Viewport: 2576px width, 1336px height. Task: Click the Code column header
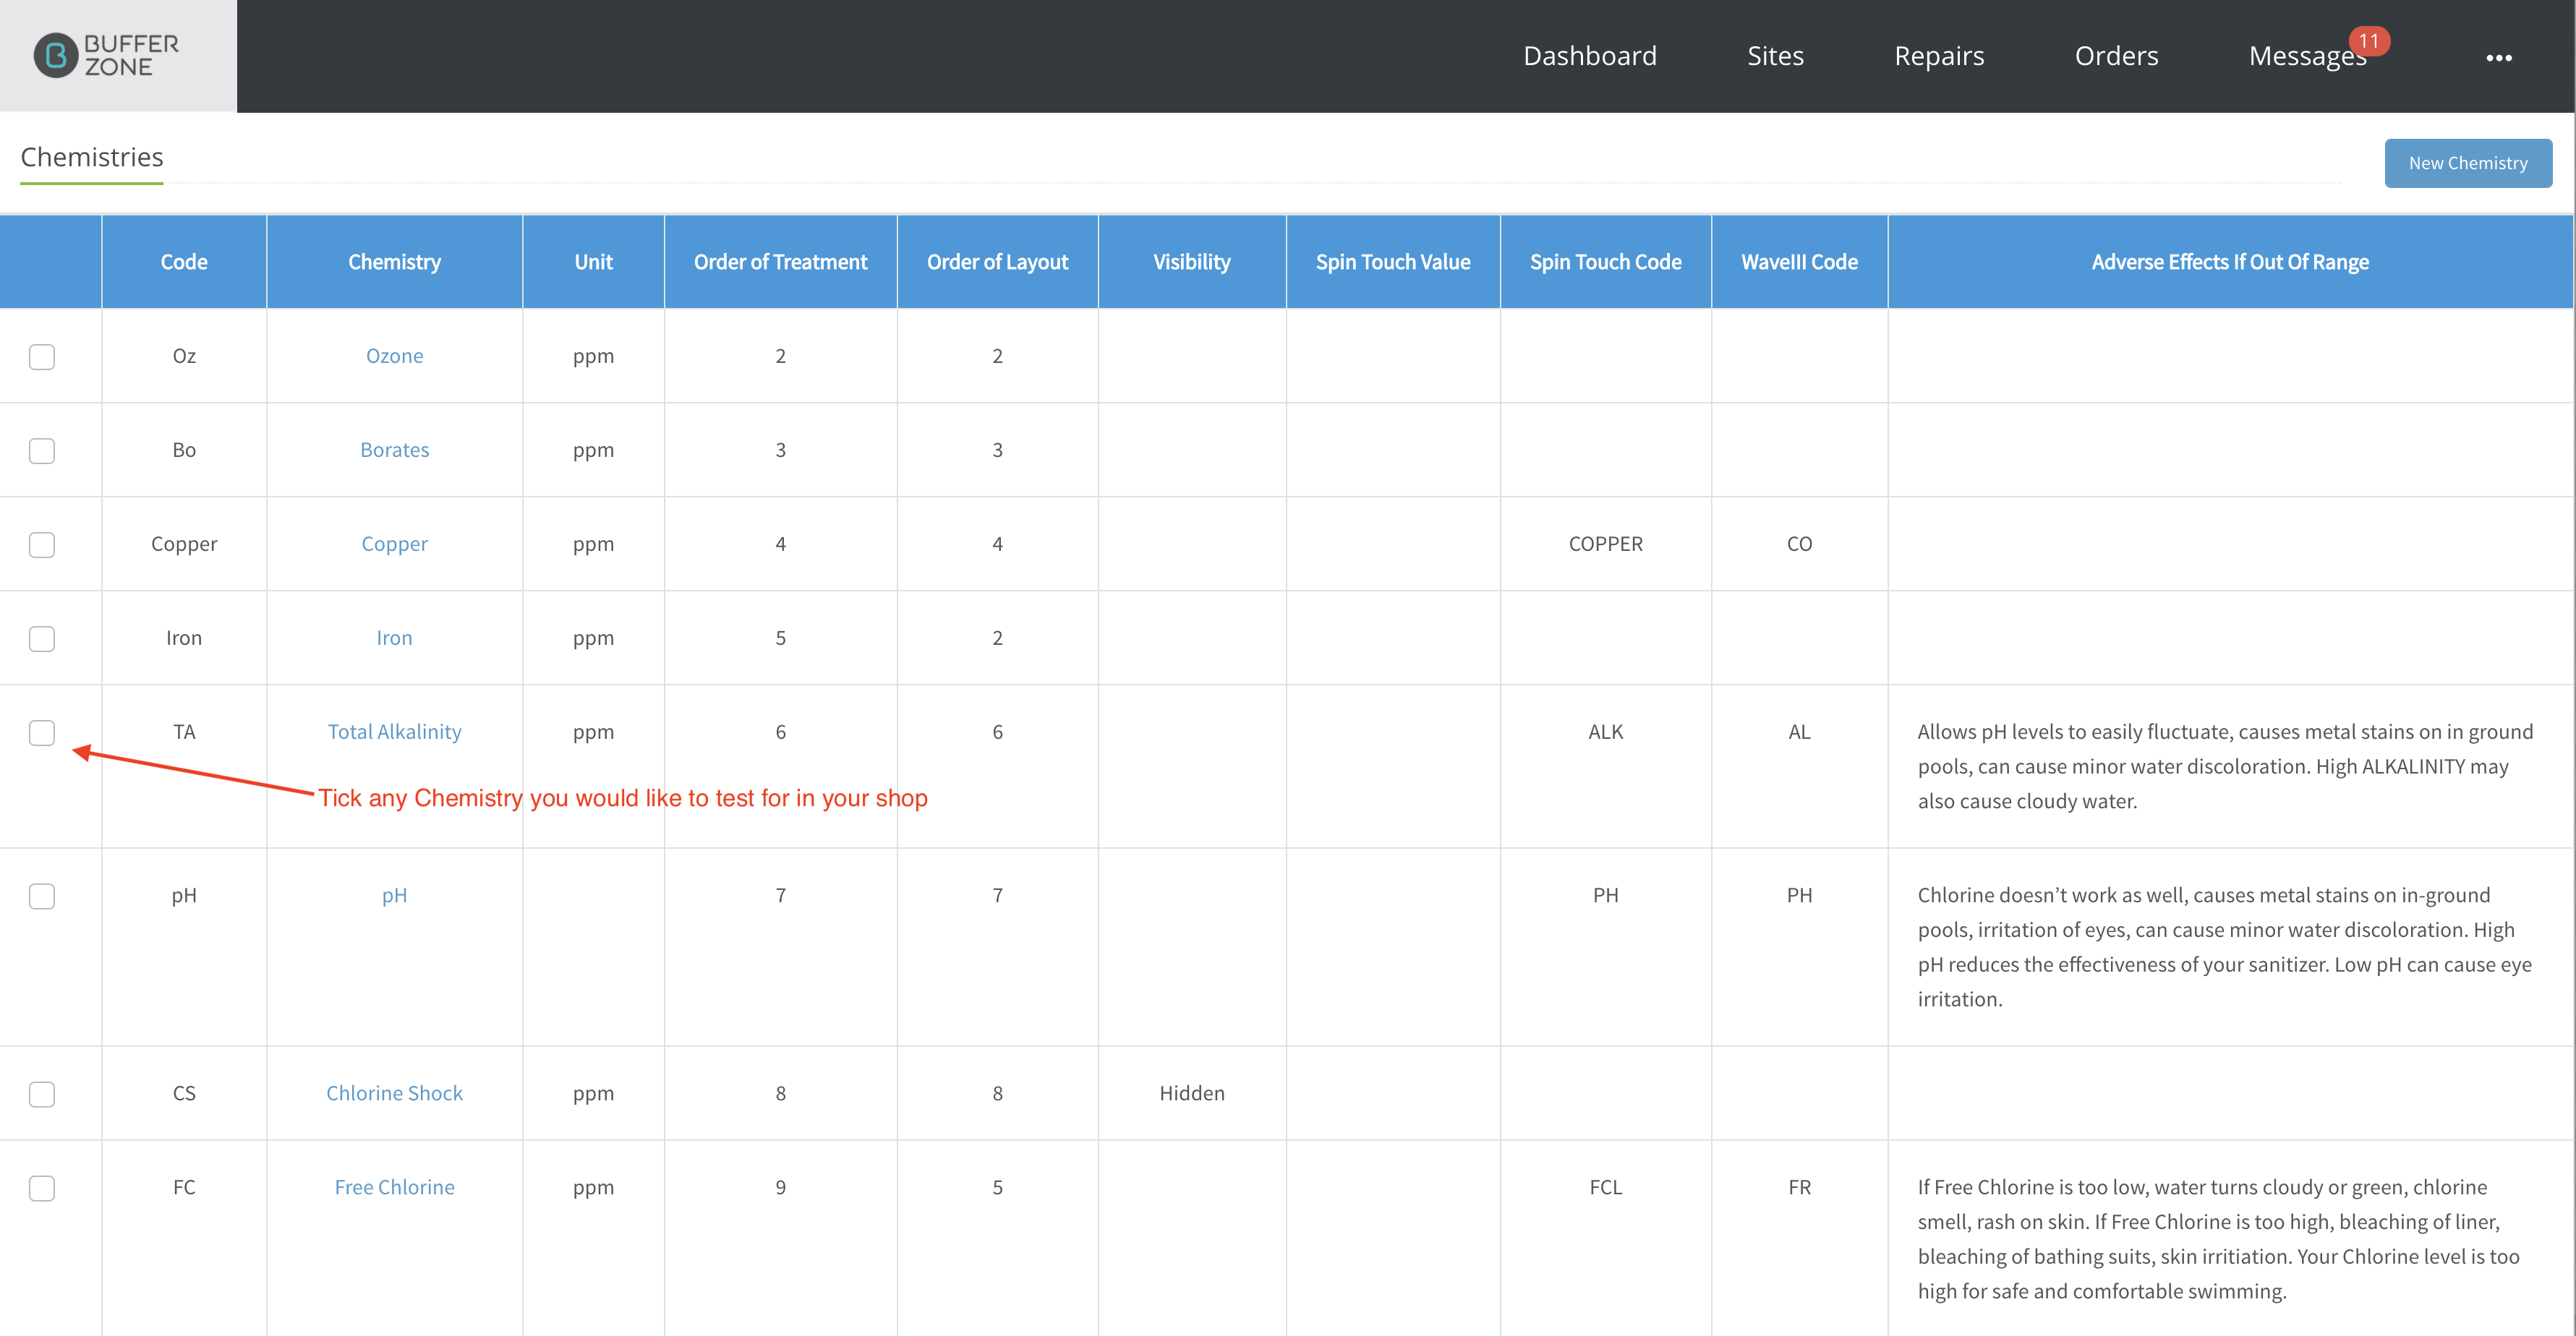[184, 262]
